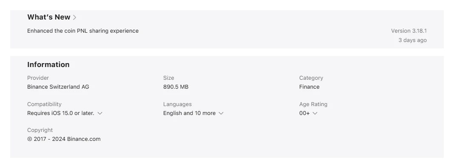Click English and 10 more text
Viewport: 454px width, 168px height.
click(x=189, y=113)
